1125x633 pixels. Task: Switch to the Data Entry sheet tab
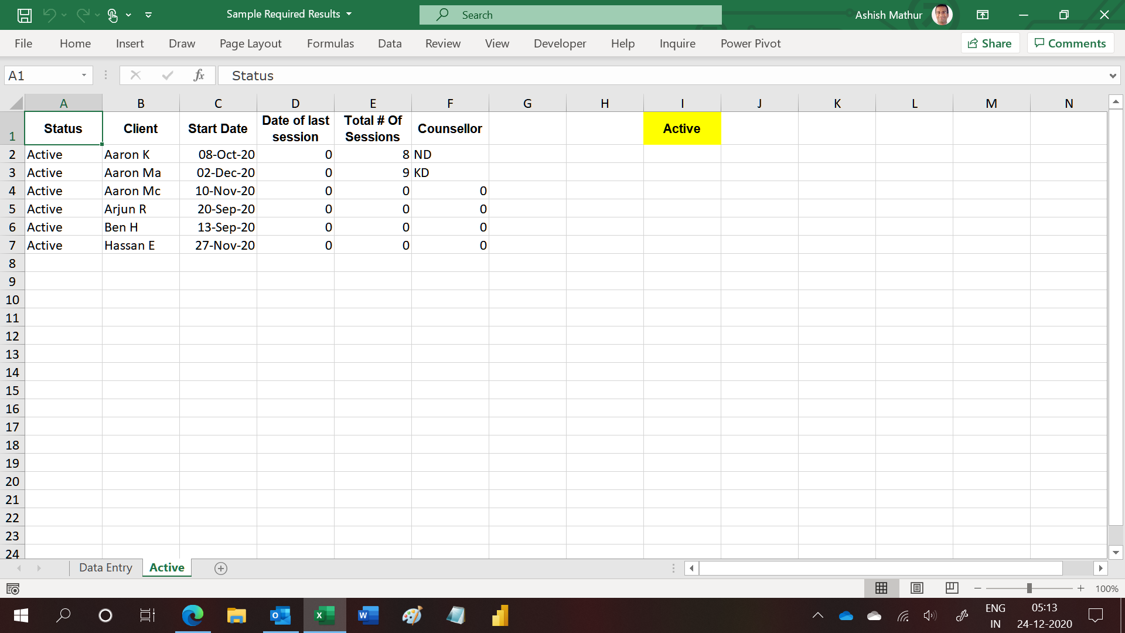105,567
